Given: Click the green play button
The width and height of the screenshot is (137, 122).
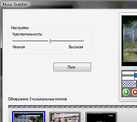Looking at the screenshot, I should pos(126,92).
